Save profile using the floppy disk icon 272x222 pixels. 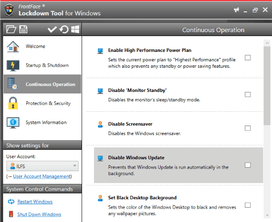[23, 29]
